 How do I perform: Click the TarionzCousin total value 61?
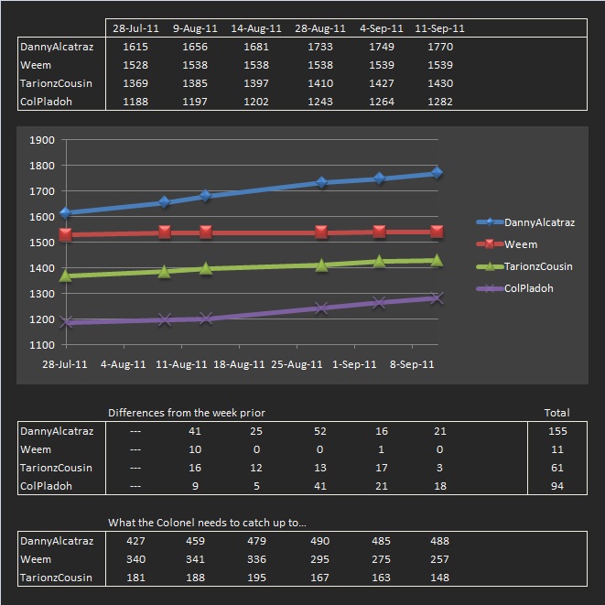click(x=557, y=468)
